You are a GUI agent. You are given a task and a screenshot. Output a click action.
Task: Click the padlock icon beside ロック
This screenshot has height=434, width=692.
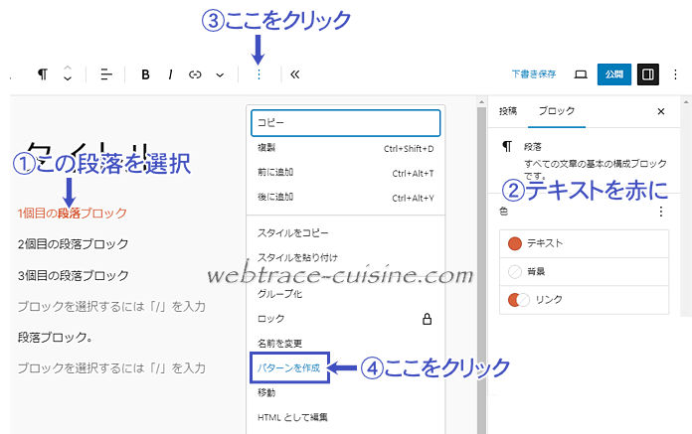(x=427, y=319)
